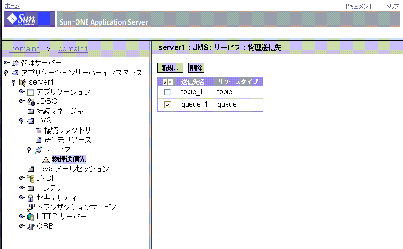The width and height of the screenshot is (403, 249).
Task: Click the 持続マネージャ folder icon
Action: [x=31, y=111]
